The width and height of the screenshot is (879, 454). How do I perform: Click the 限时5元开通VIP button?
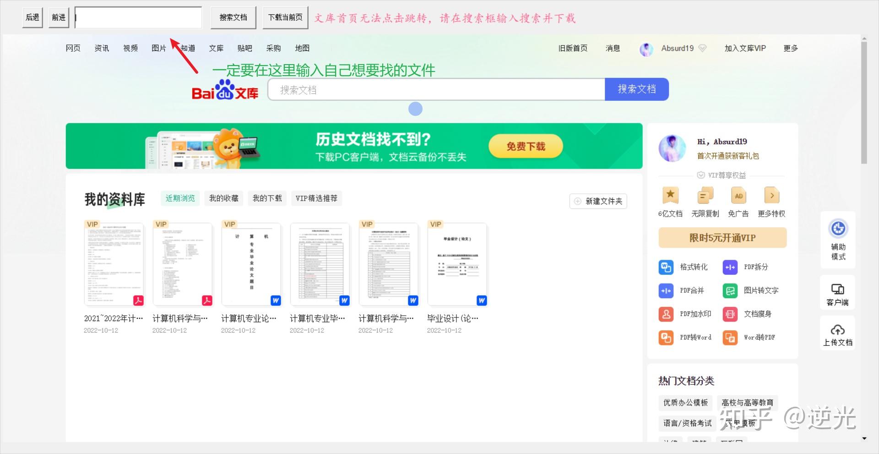[x=722, y=238]
